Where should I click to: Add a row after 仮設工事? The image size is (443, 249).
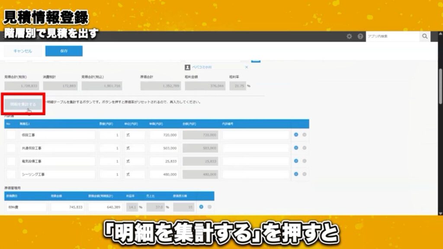coord(296,135)
